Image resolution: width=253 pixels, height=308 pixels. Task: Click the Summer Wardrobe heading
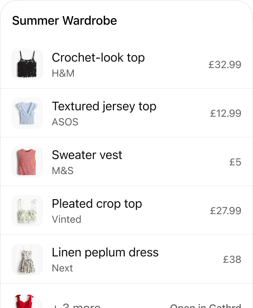tap(65, 21)
